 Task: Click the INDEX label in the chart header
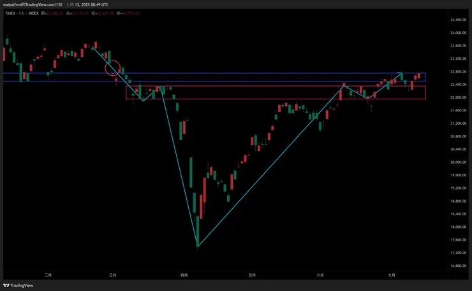click(x=33, y=13)
